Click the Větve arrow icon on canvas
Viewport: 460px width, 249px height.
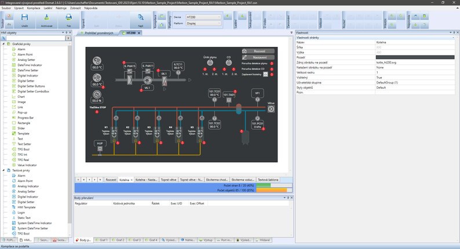tap(271, 108)
